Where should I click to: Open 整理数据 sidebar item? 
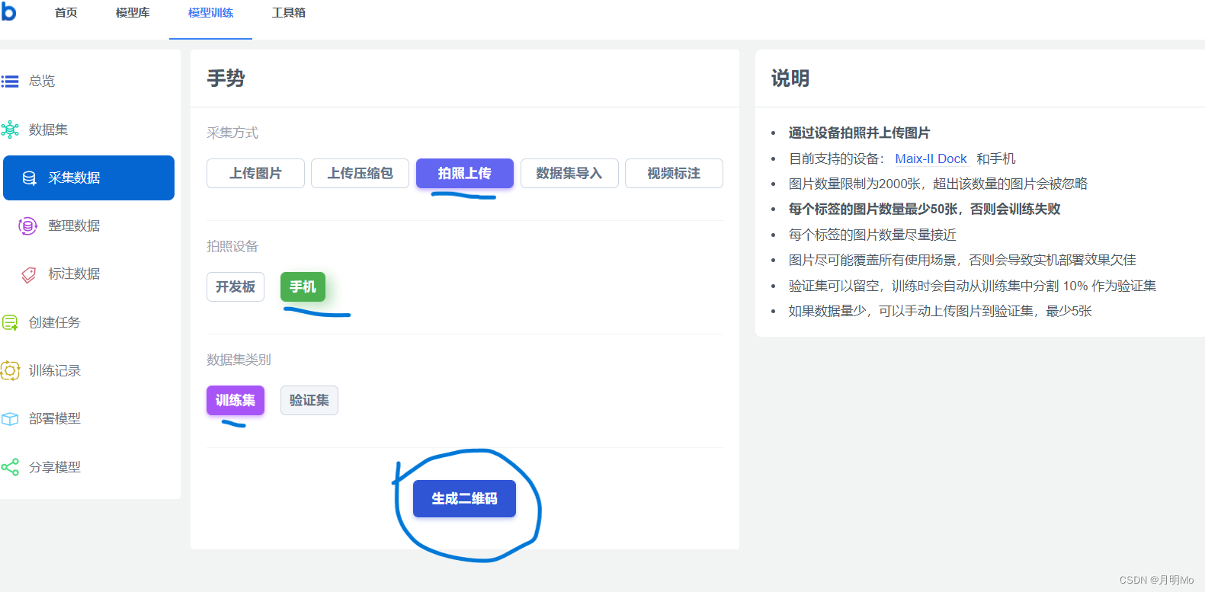[x=74, y=226]
